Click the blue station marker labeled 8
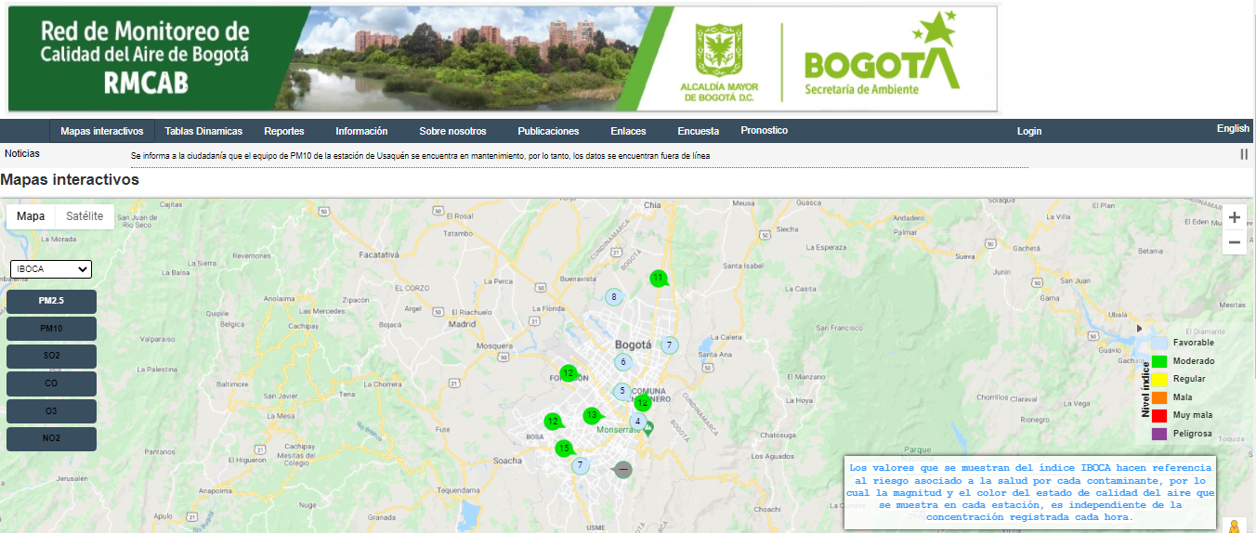 pyautogui.click(x=613, y=298)
